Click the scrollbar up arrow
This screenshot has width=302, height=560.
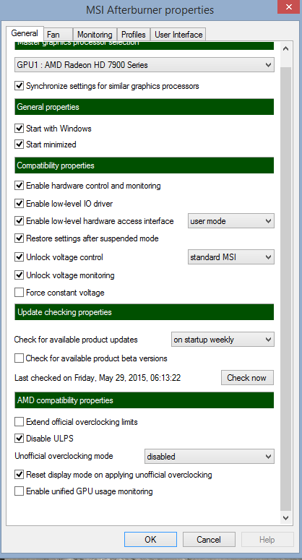[x=285, y=49]
